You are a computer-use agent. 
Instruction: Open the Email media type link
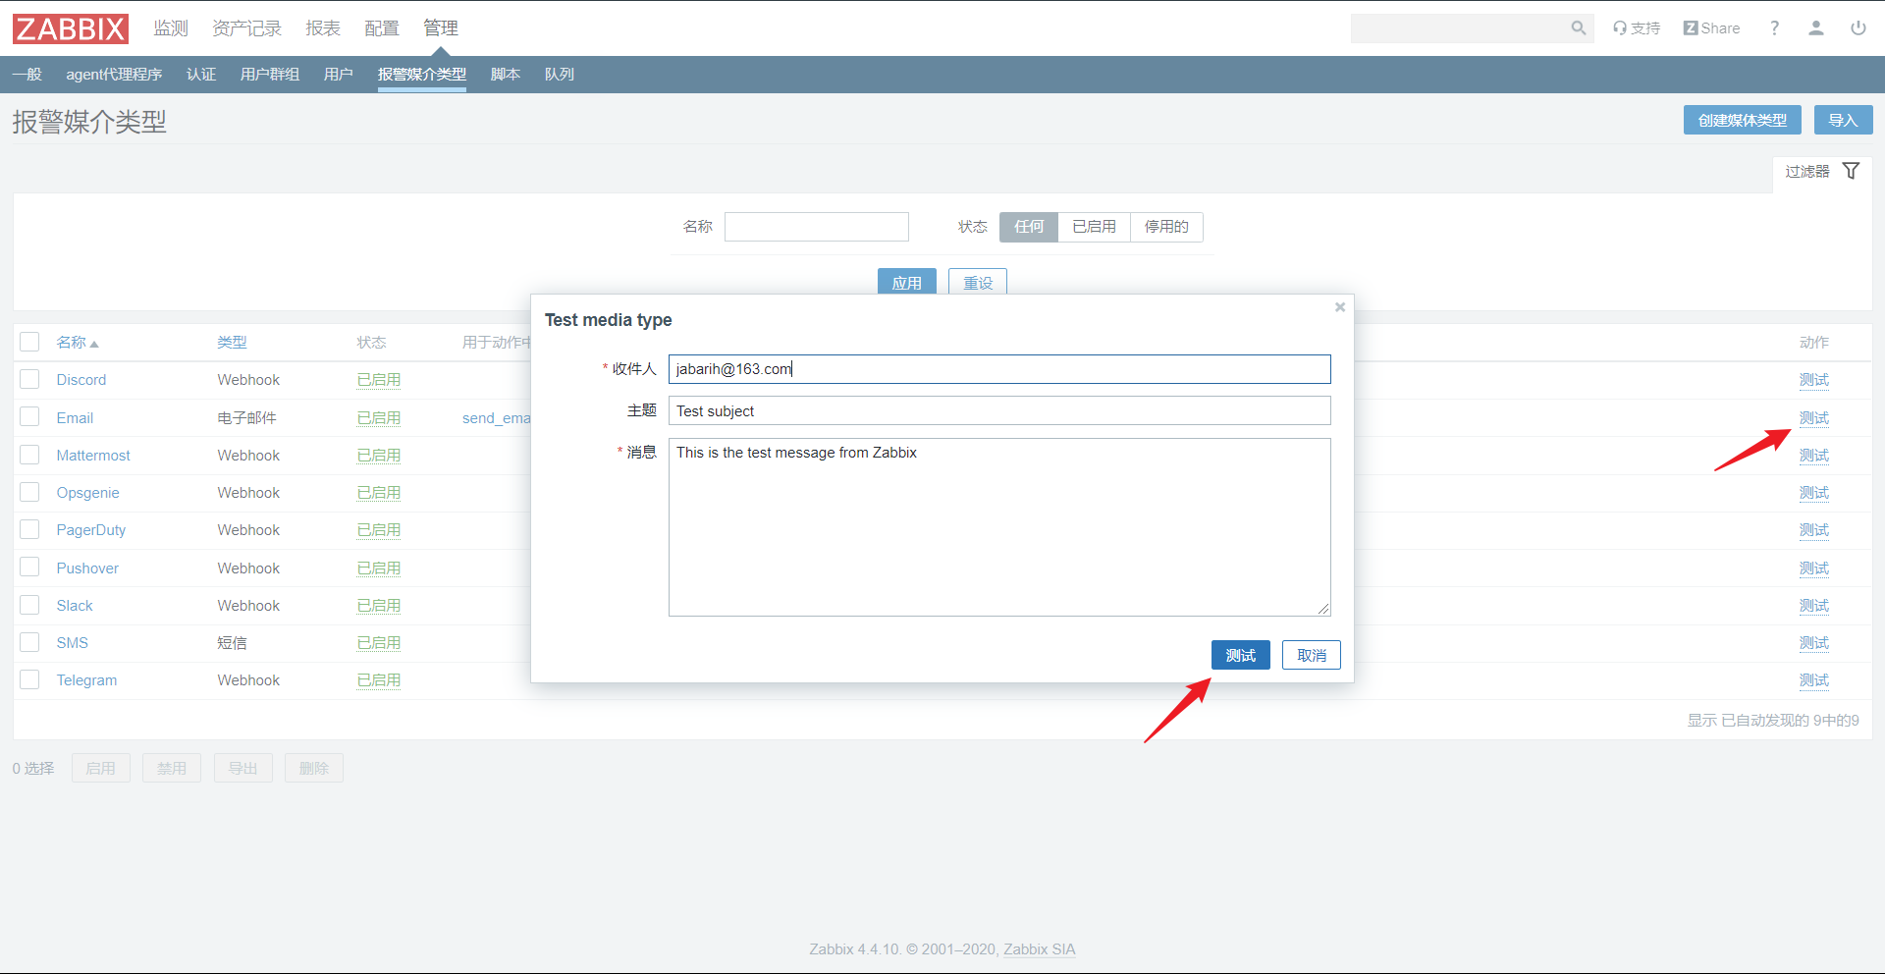[x=75, y=418]
